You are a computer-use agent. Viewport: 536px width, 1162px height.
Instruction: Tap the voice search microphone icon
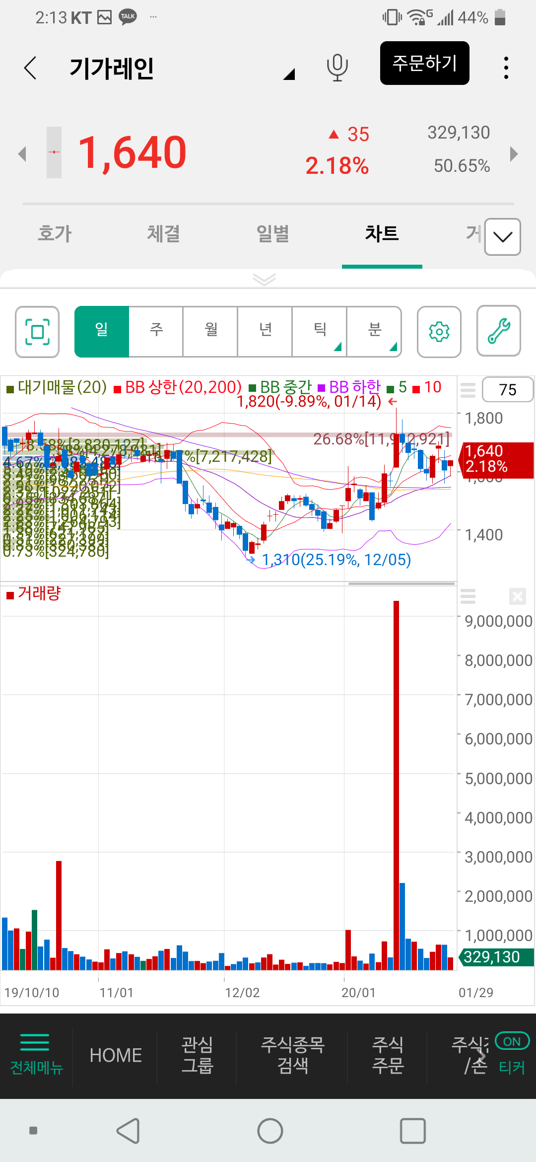(337, 68)
